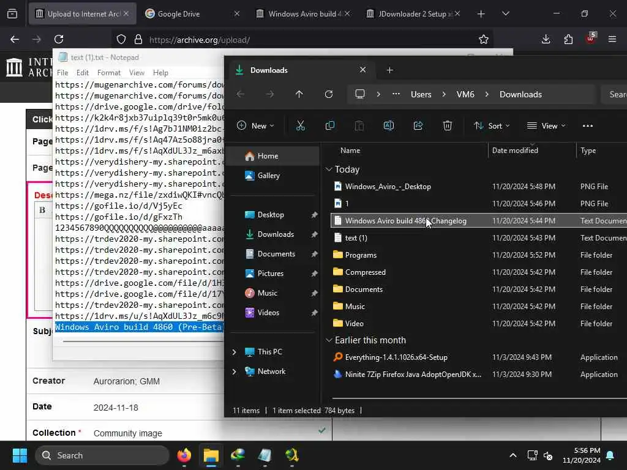
Task: Click the Cut scissors icon in Explorer toolbar
Action: [x=300, y=126]
